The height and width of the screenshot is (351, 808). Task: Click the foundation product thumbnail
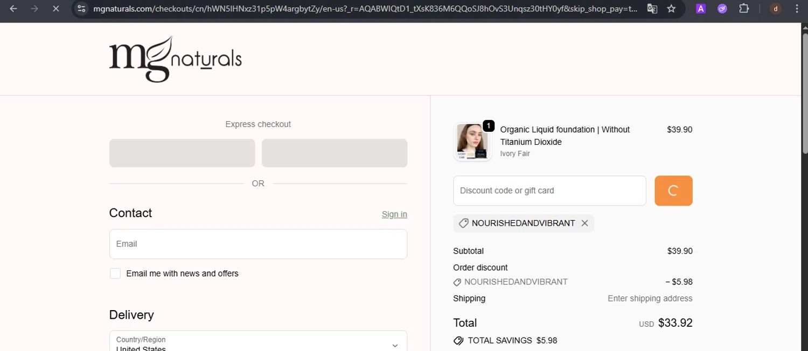point(472,142)
